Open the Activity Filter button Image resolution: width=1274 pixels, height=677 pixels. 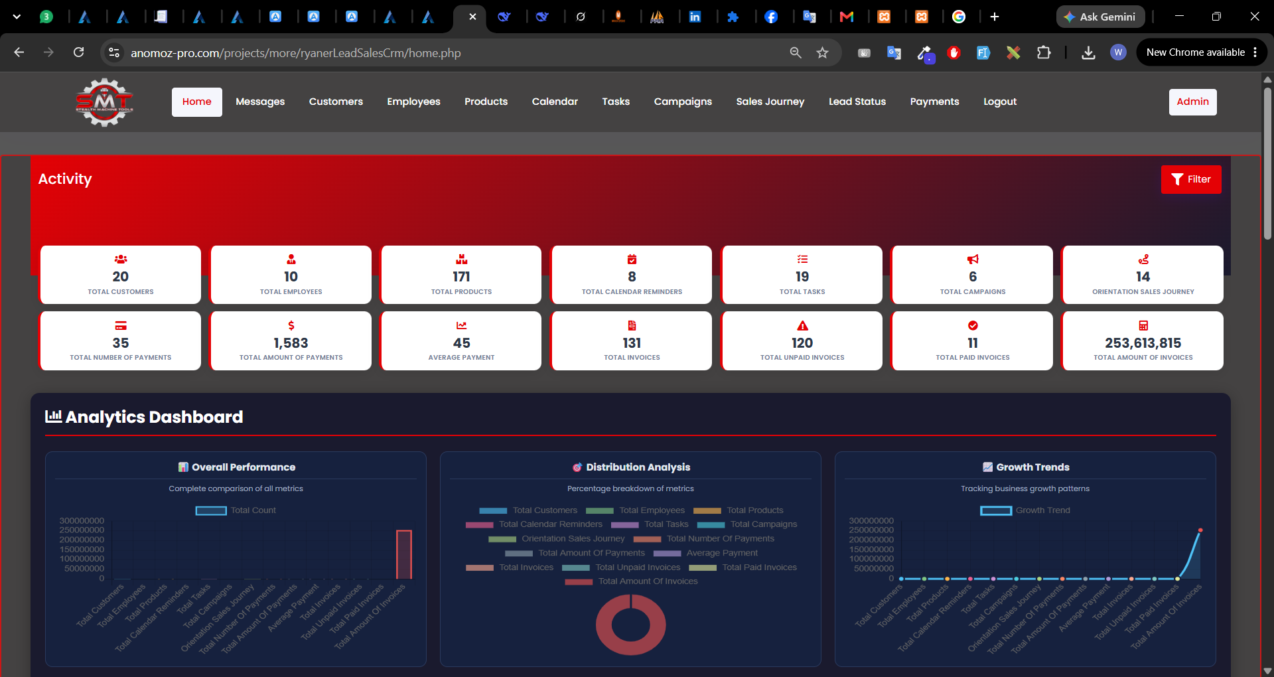pos(1191,179)
